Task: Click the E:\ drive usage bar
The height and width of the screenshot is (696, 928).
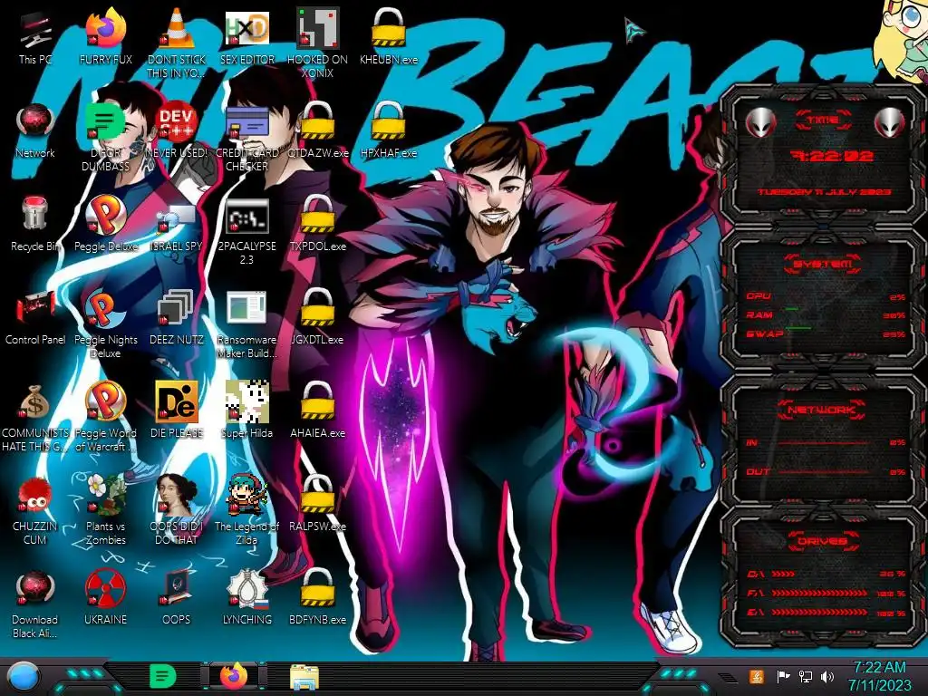Action: pos(819,612)
